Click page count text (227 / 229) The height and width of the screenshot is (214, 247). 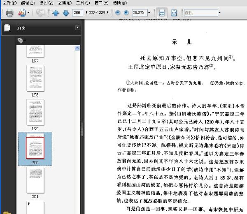97,13
